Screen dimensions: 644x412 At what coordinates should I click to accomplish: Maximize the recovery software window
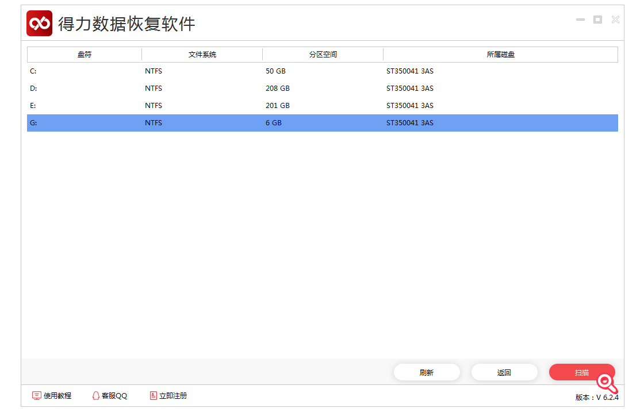[x=597, y=20]
